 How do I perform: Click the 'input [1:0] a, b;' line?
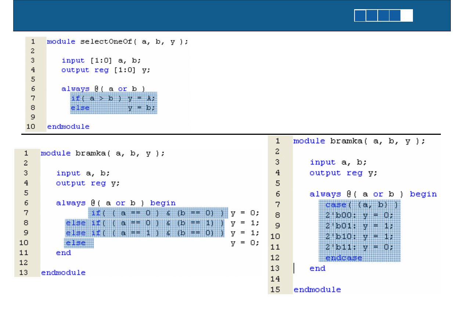point(101,61)
